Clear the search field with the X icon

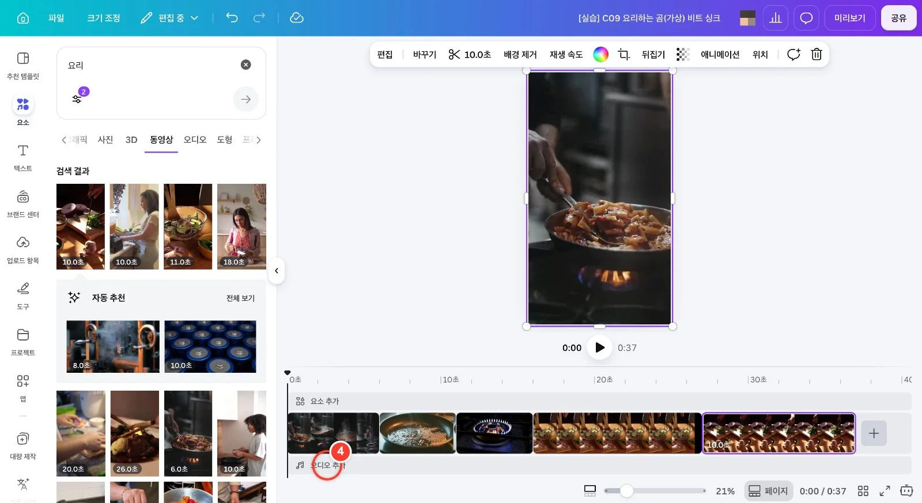(246, 65)
